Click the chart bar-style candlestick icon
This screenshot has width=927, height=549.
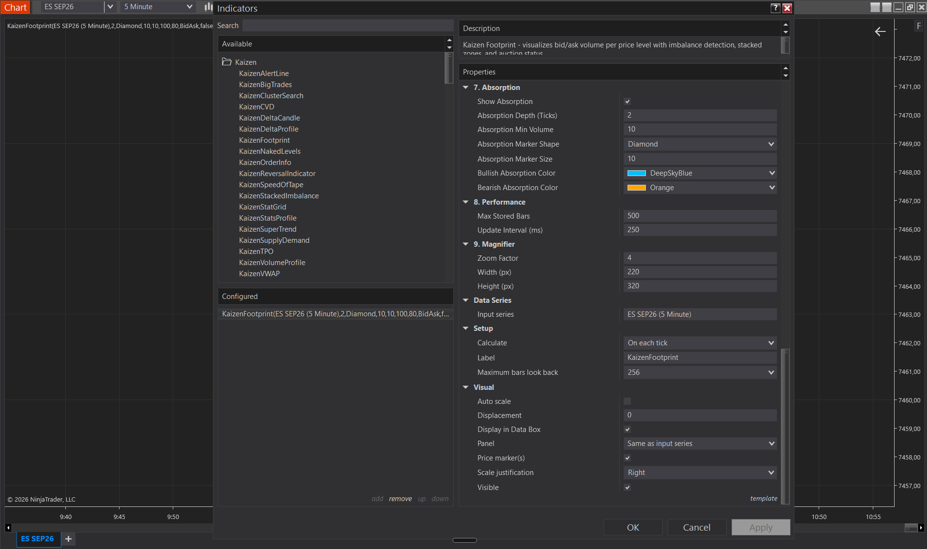click(x=209, y=7)
